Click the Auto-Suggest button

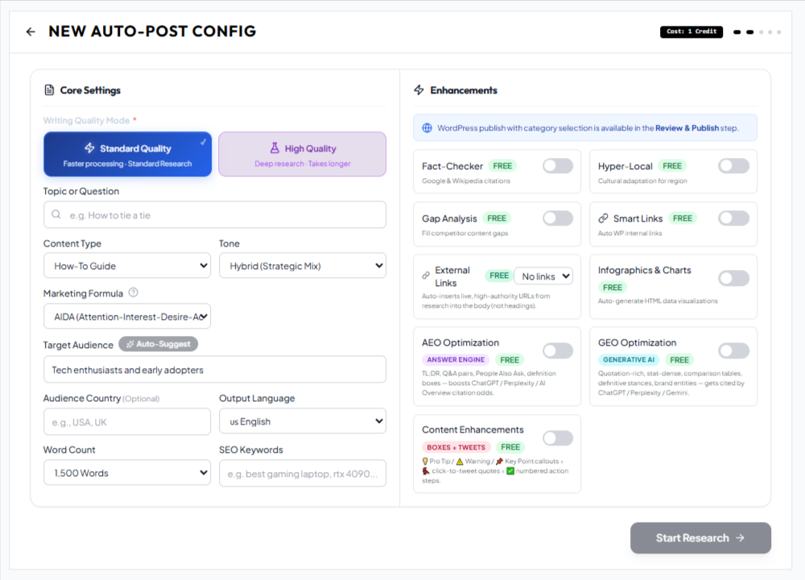pyautogui.click(x=158, y=344)
